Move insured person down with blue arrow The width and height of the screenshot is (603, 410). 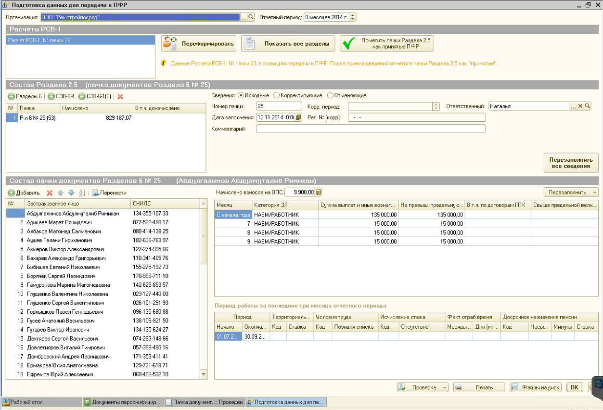coord(71,193)
